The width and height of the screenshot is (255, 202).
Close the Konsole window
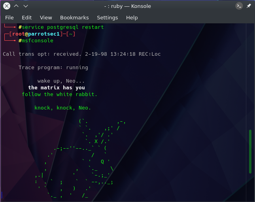[x=7, y=6]
